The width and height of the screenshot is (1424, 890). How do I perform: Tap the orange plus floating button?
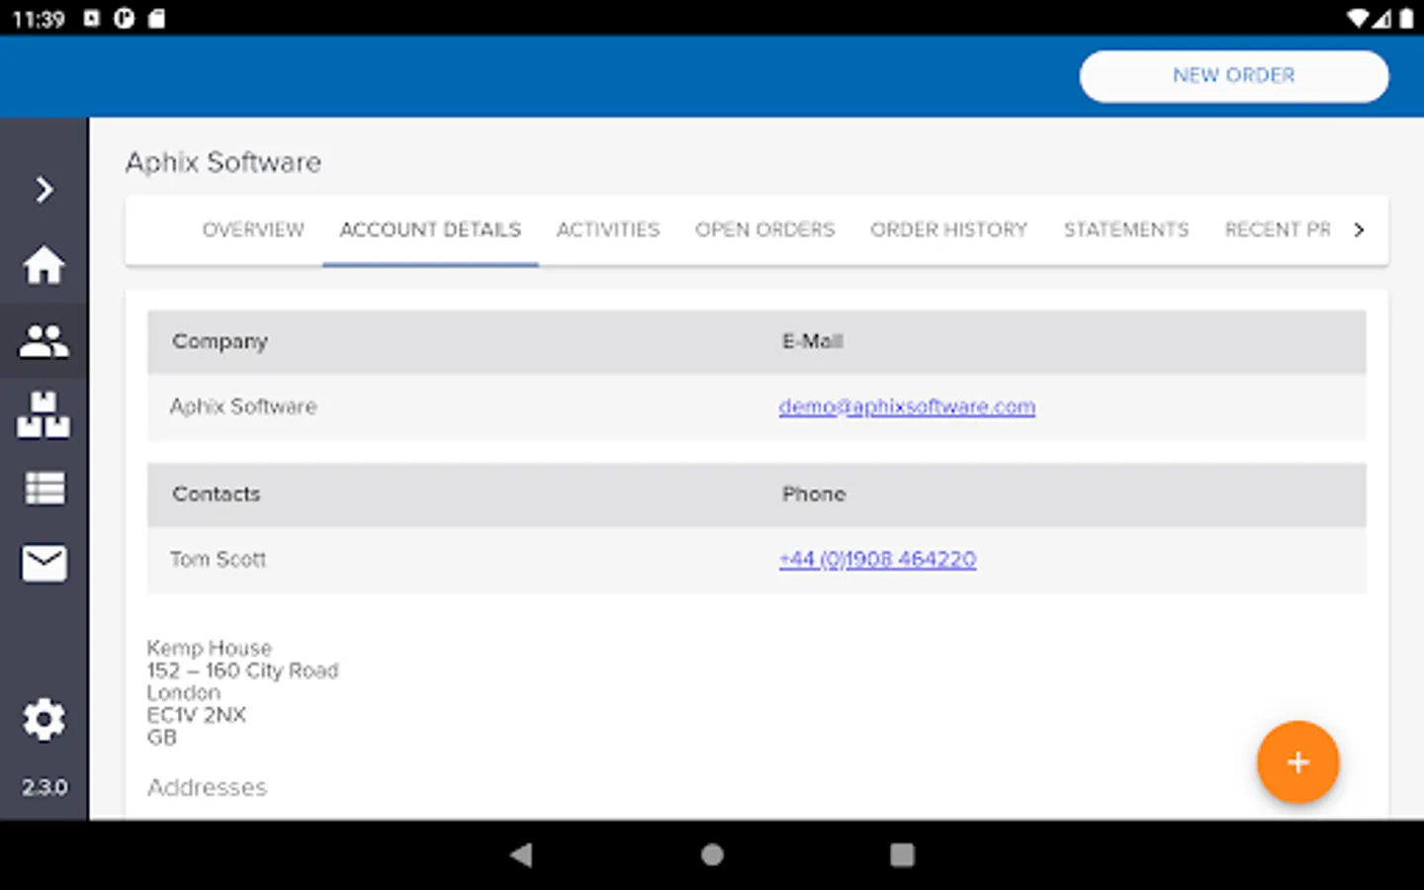(x=1297, y=762)
